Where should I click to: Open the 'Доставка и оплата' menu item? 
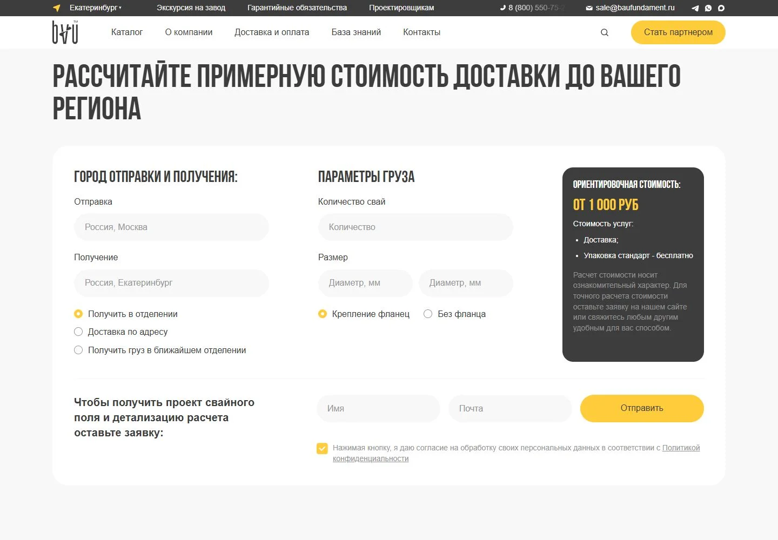pos(272,32)
